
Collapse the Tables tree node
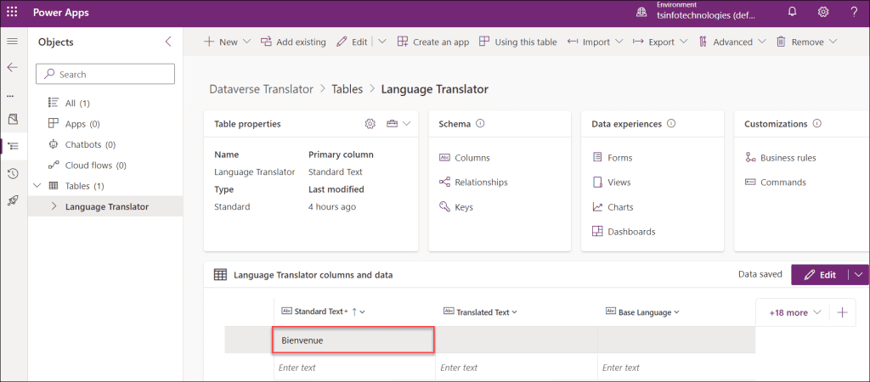[37, 186]
